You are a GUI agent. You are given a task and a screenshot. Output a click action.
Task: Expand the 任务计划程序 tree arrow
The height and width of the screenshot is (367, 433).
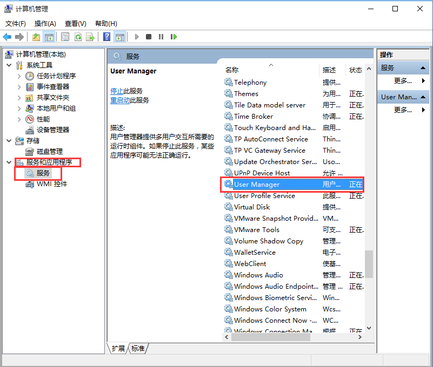click(19, 76)
